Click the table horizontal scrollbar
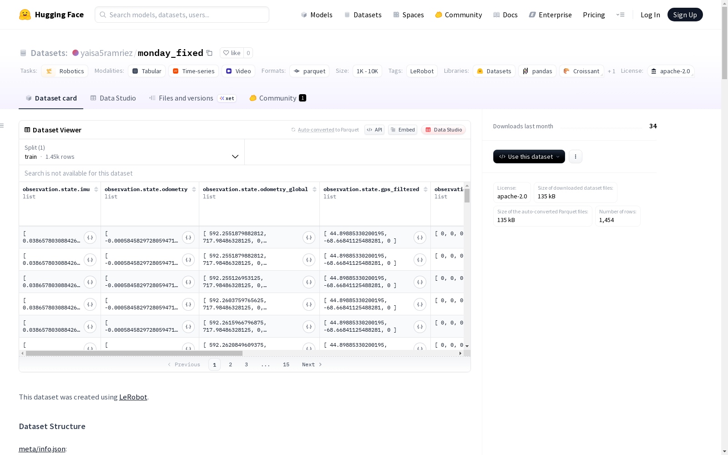728x455 pixels. click(134, 353)
